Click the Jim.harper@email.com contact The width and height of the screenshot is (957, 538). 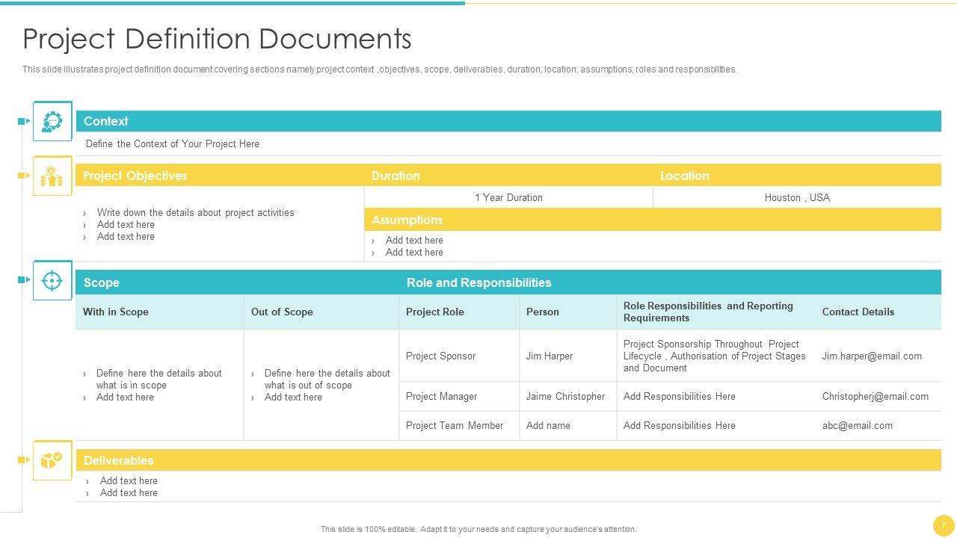(872, 356)
